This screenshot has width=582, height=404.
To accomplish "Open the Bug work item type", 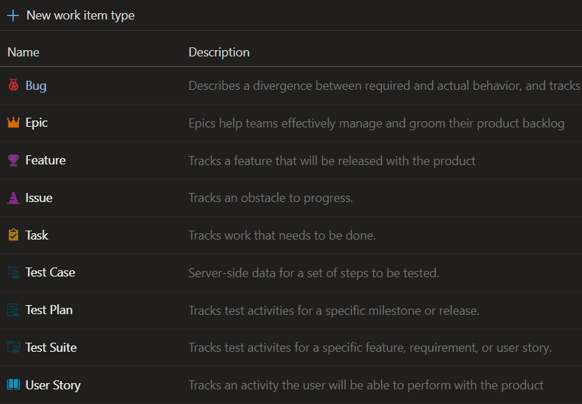I will (x=36, y=86).
